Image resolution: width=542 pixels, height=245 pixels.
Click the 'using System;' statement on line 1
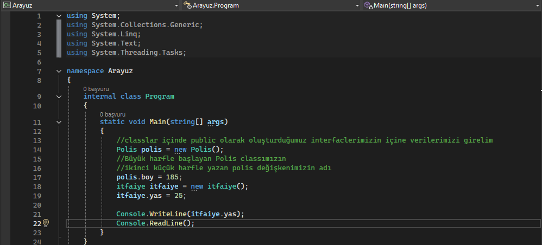coord(93,16)
